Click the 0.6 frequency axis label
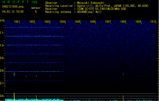 click(x=2, y=96)
